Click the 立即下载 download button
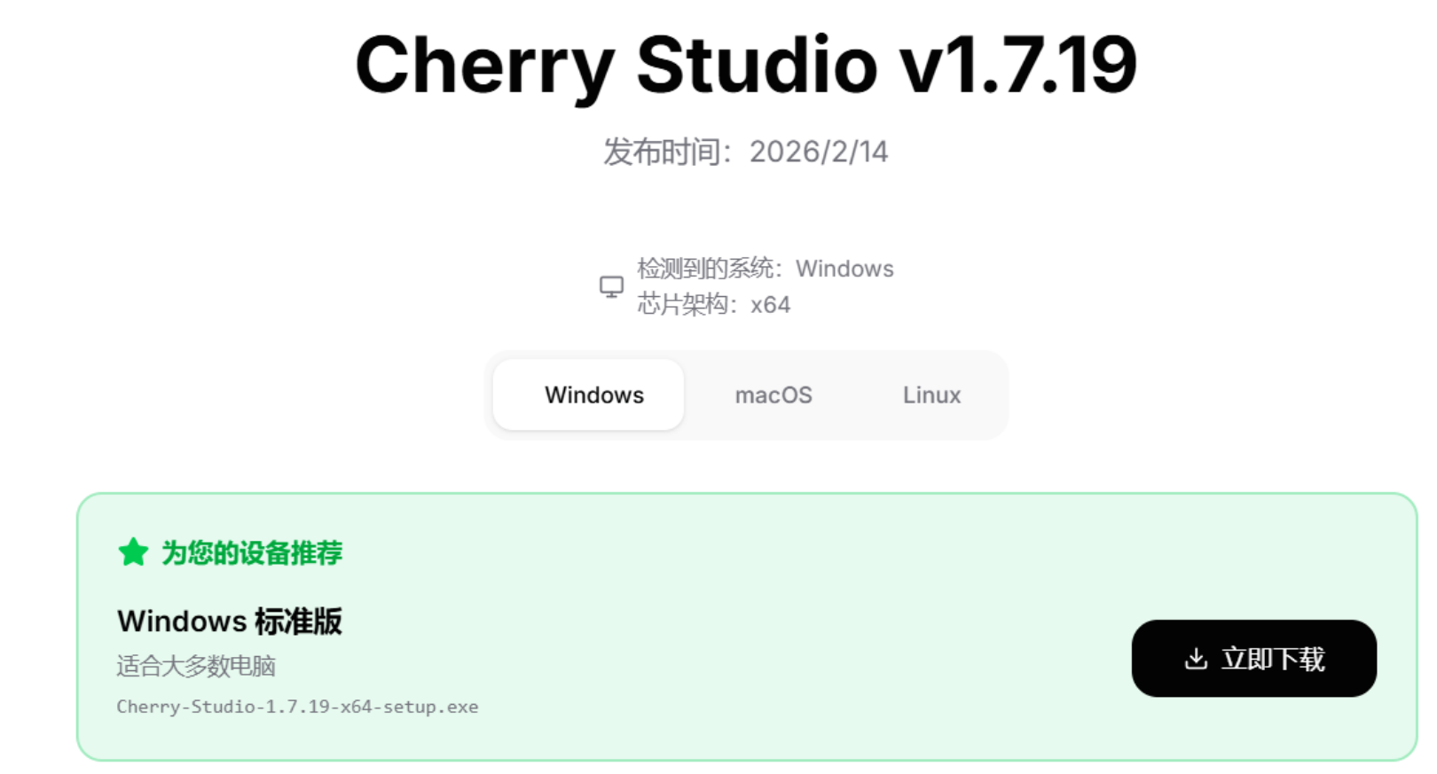 pos(1253,658)
